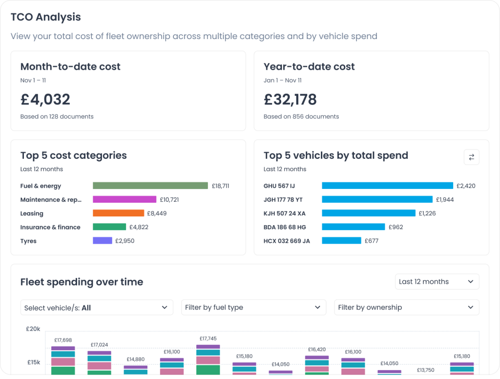
Task: Select the Insurance & finance category label
Action: [50, 227]
